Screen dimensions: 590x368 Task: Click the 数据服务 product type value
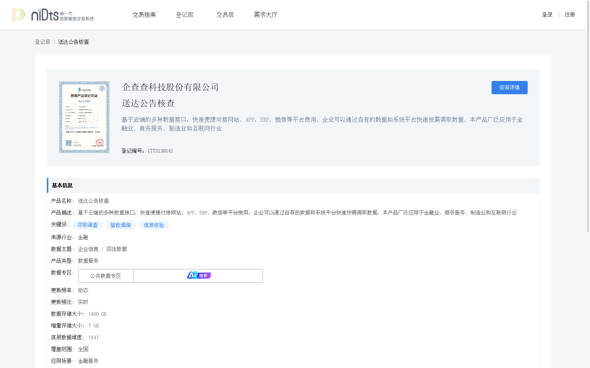click(88, 261)
